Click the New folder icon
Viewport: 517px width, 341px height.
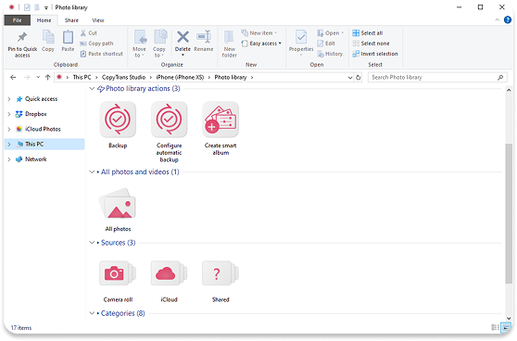tap(229, 44)
